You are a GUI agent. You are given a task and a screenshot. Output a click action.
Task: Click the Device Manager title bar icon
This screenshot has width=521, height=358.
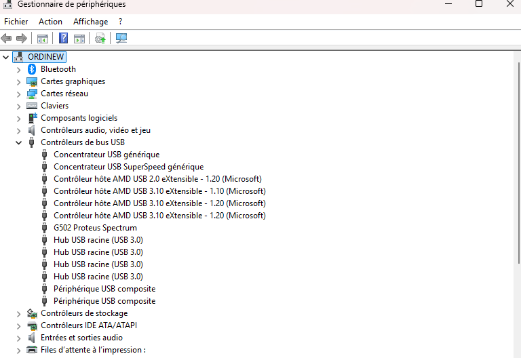click(7, 4)
